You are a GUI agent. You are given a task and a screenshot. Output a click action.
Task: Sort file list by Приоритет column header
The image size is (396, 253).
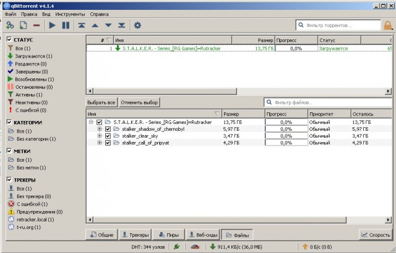tap(329, 114)
